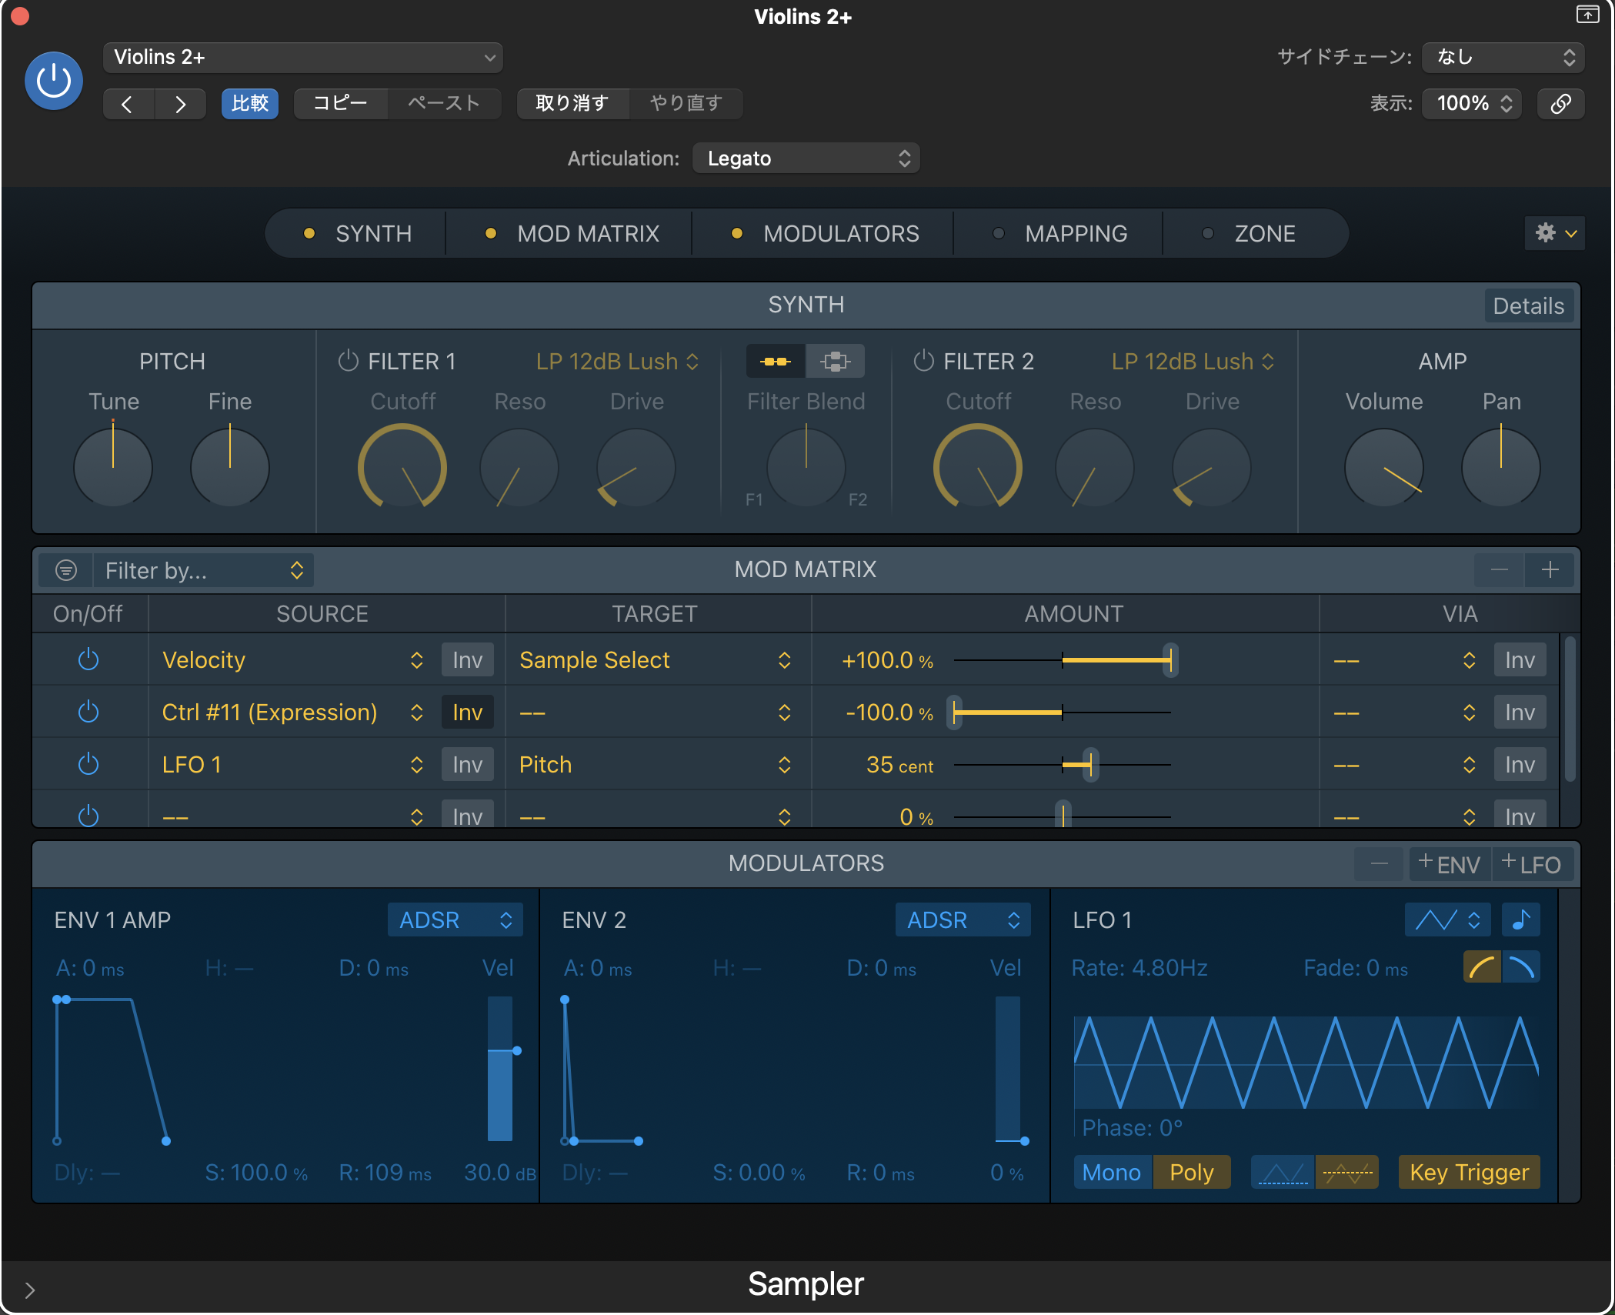Viewport: 1615px width, 1315px height.
Task: Open ENV 1 AMP ADSR type dropdown
Action: pyautogui.click(x=455, y=919)
